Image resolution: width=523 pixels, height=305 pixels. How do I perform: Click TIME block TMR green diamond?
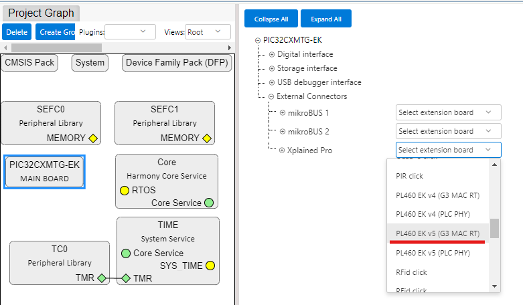126,278
